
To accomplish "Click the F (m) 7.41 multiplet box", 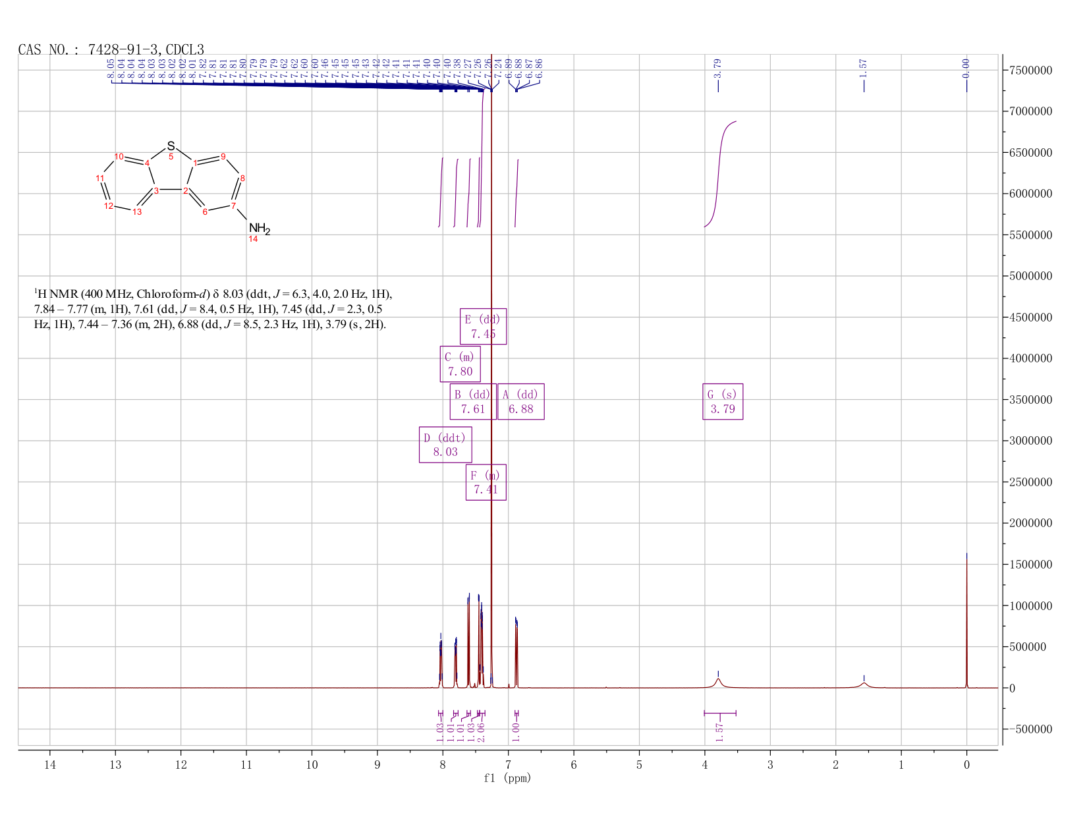I will [486, 482].
